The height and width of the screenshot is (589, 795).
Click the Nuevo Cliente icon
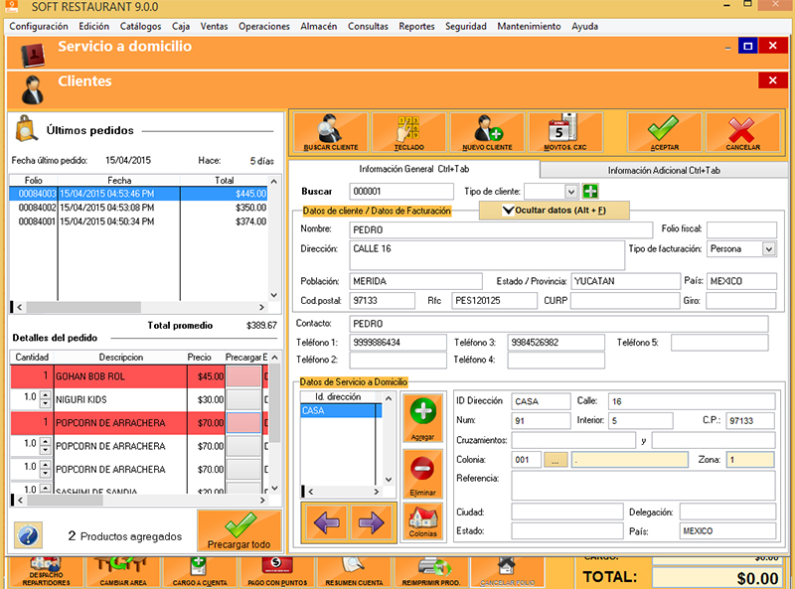487,131
